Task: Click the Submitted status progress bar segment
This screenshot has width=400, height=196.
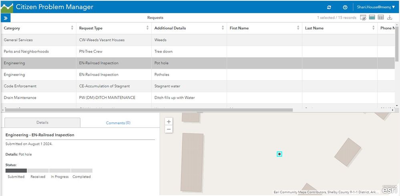Action: pos(16,170)
